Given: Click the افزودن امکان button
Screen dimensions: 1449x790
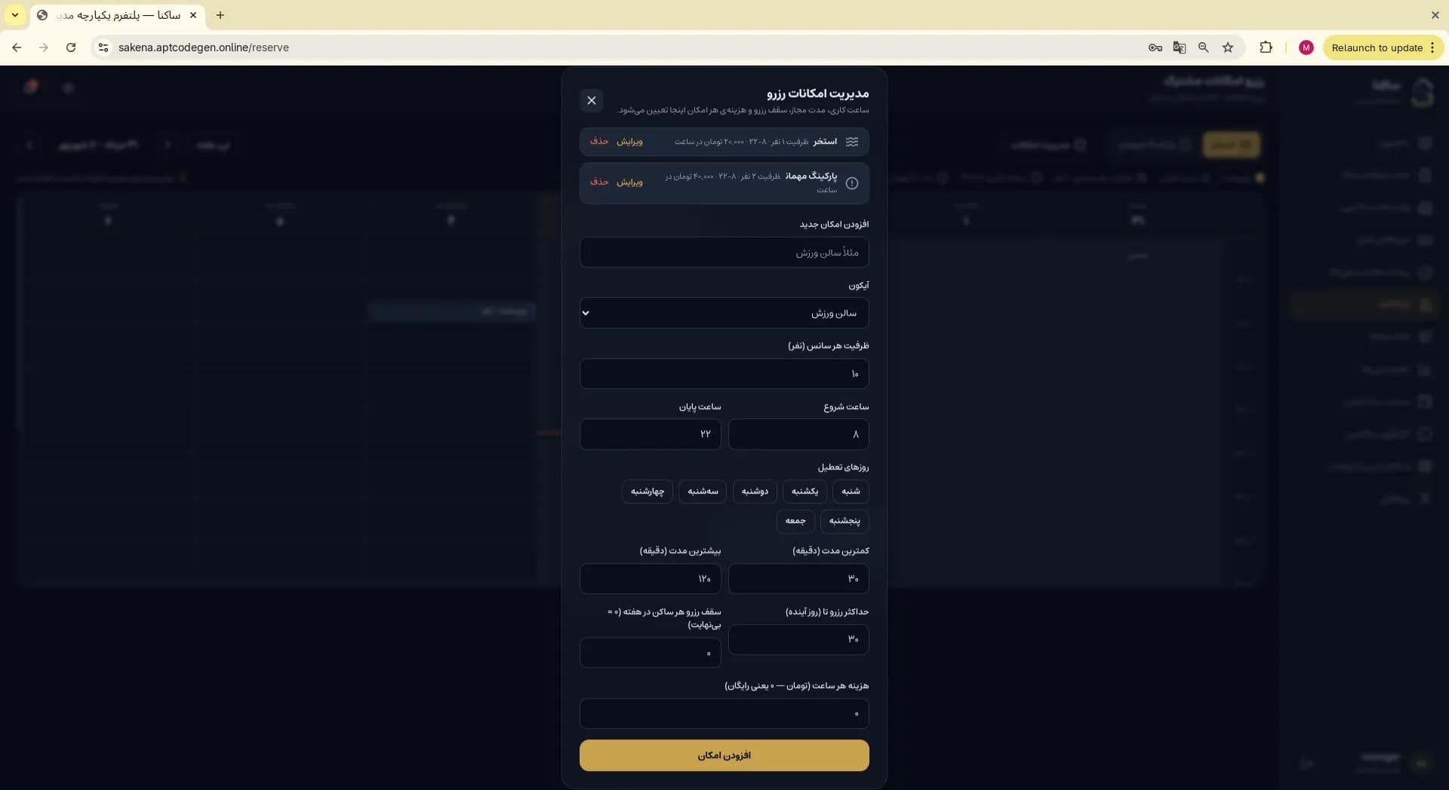Looking at the screenshot, I should coord(724,755).
